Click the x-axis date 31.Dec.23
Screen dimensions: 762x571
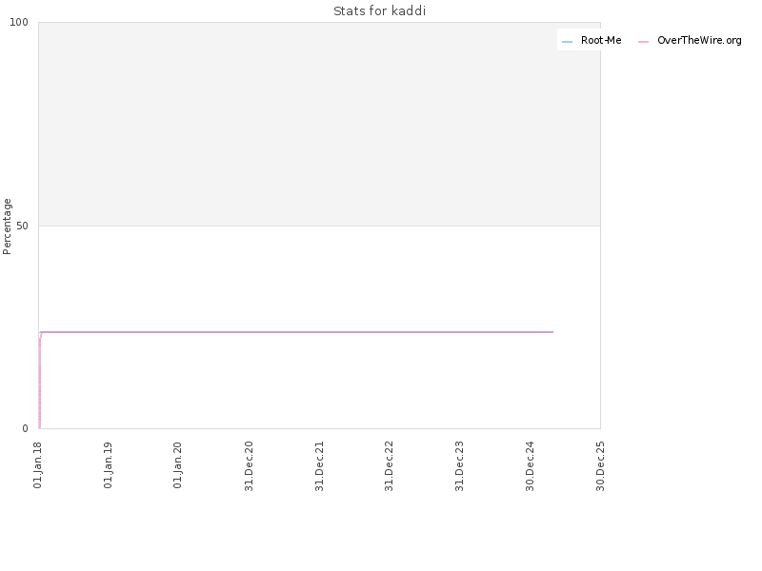tap(460, 466)
